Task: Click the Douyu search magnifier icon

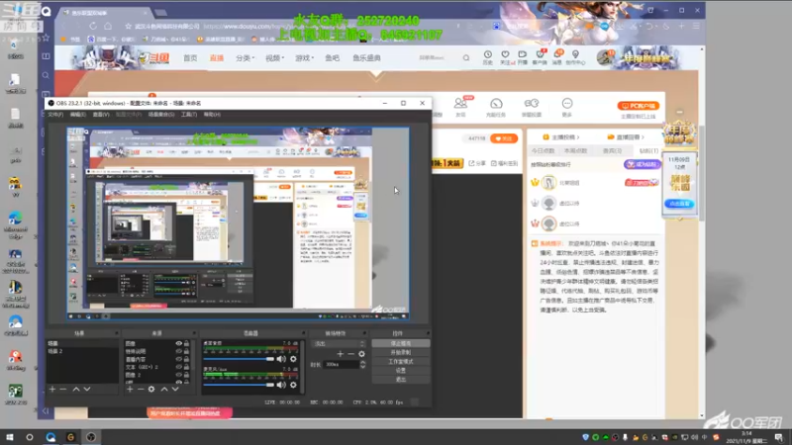Action: point(466,58)
